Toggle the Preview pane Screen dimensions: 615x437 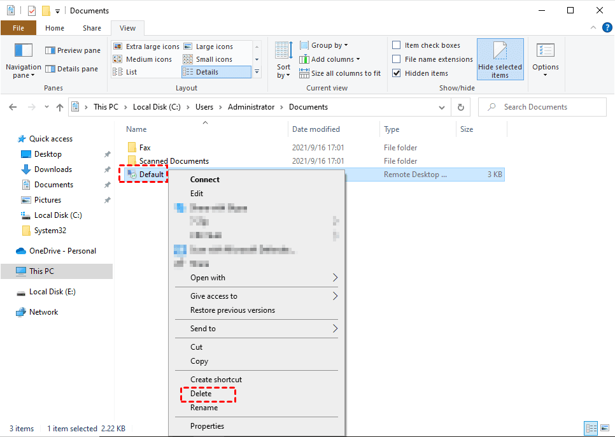(73, 50)
